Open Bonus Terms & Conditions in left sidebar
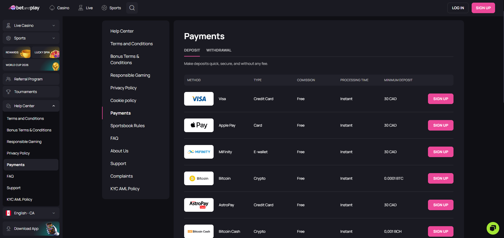Screen dimensions: 504x238 (29, 130)
